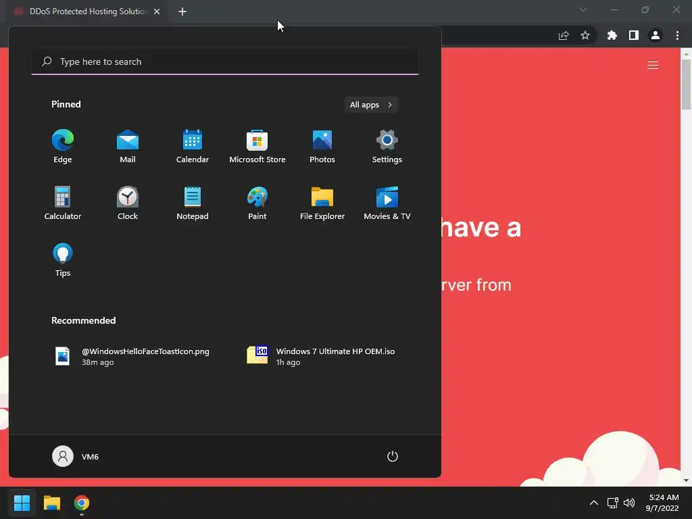The width and height of the screenshot is (692, 519).
Task: Open the website hamburger menu
Action: [x=653, y=66]
